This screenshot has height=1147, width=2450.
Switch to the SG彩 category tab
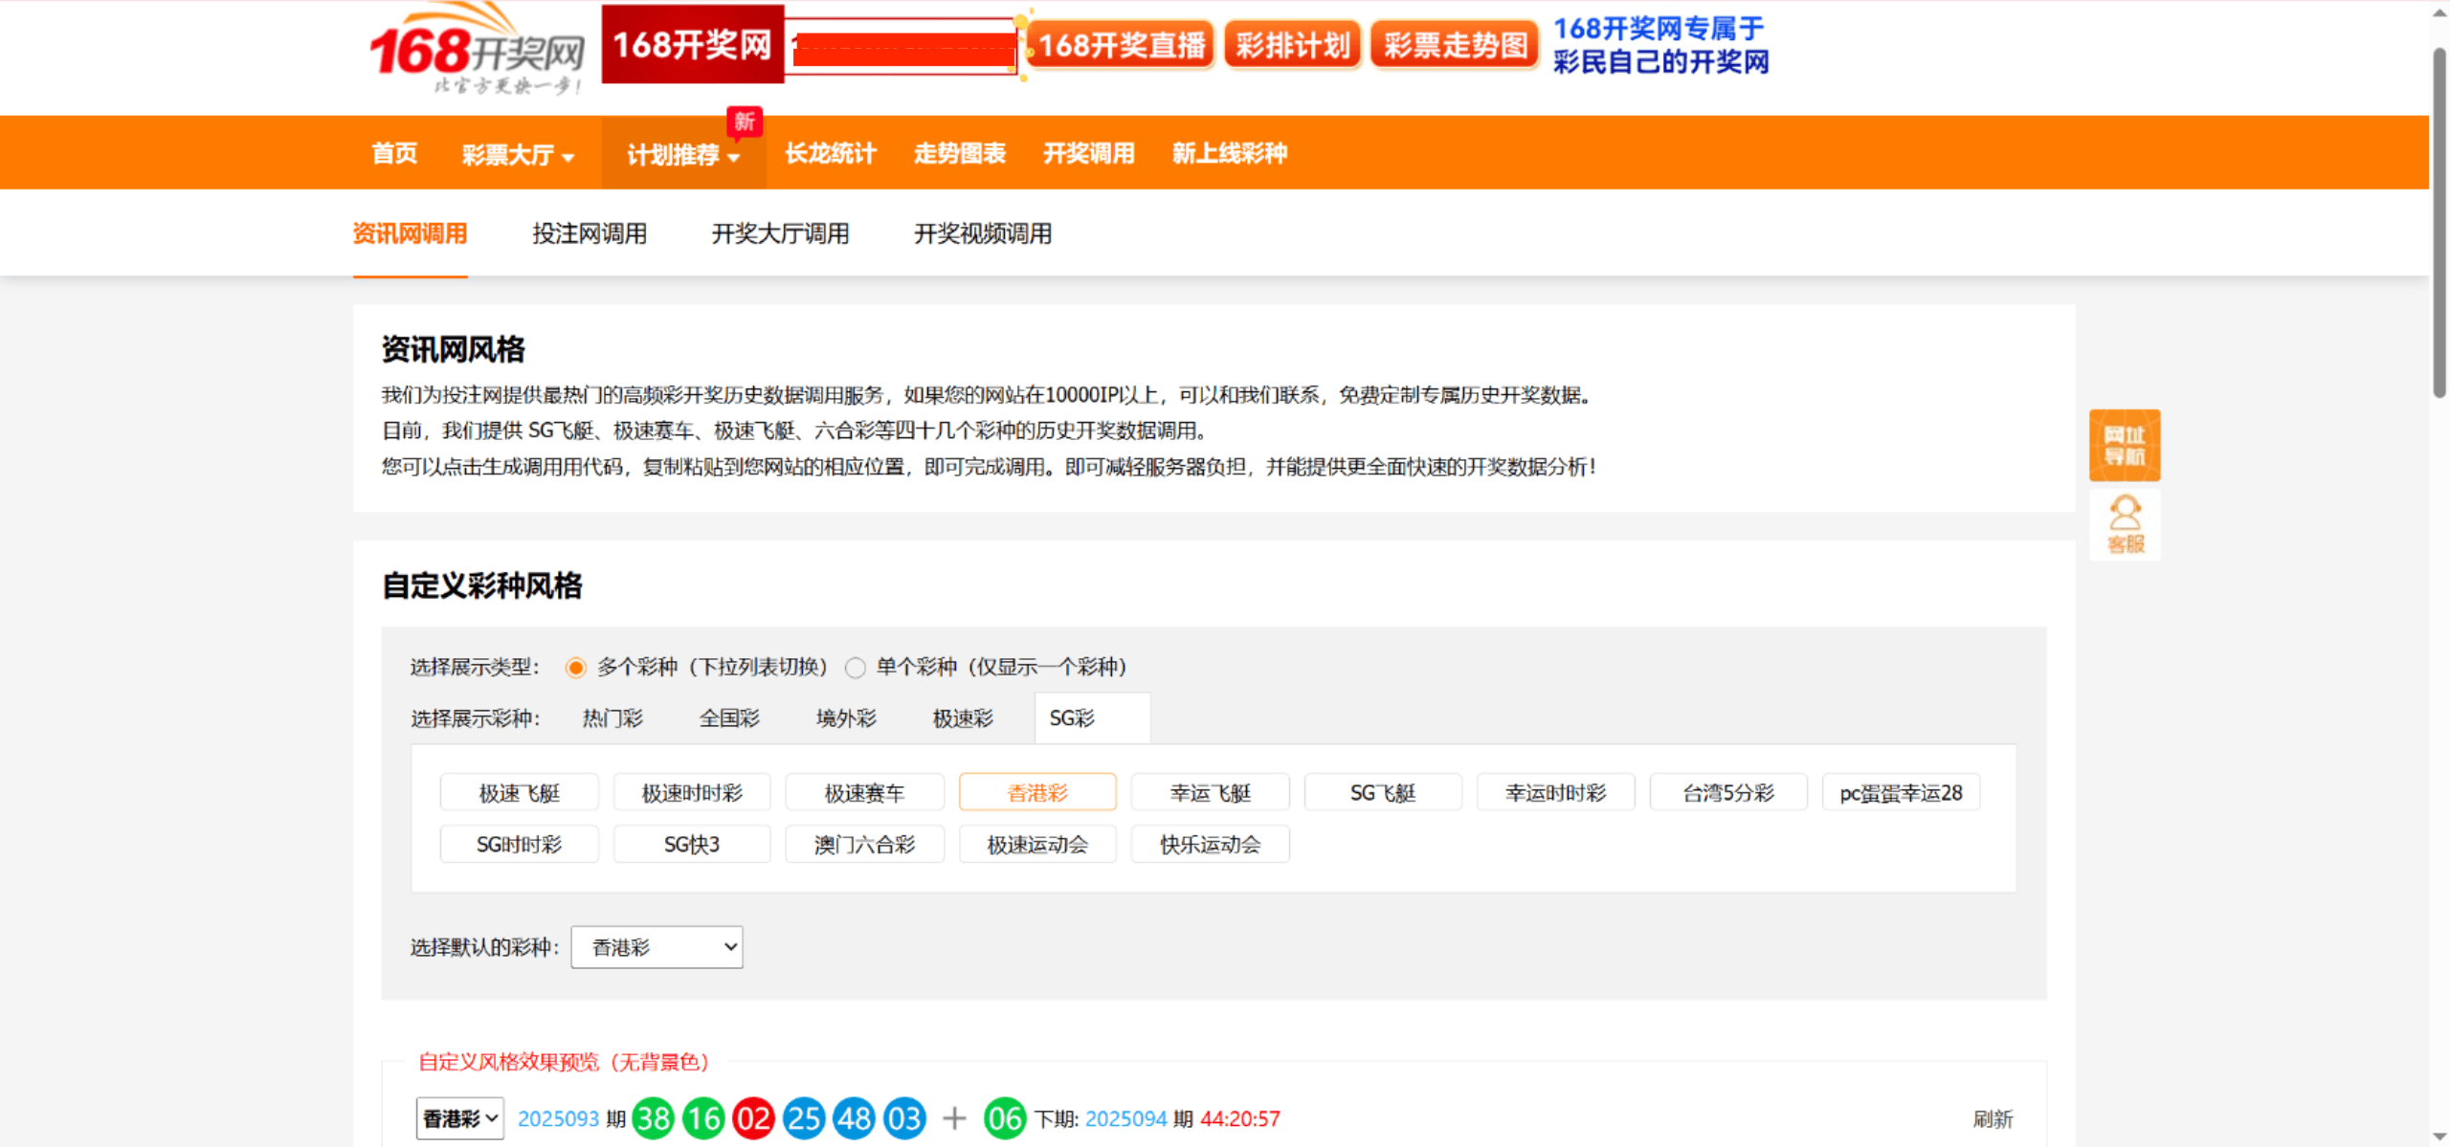[1091, 717]
